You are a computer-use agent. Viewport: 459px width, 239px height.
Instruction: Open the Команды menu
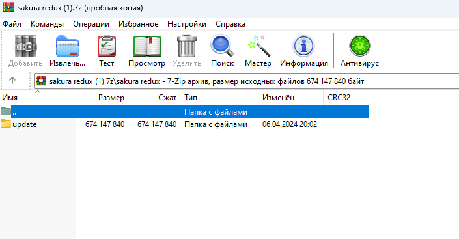[47, 24]
